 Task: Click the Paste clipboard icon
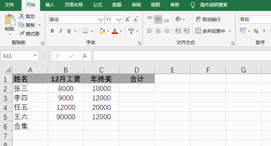pos(10,20)
